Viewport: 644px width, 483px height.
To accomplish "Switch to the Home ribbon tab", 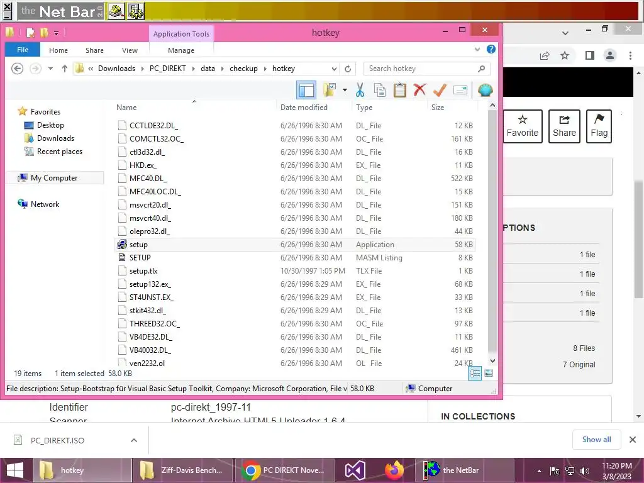I will click(58, 50).
